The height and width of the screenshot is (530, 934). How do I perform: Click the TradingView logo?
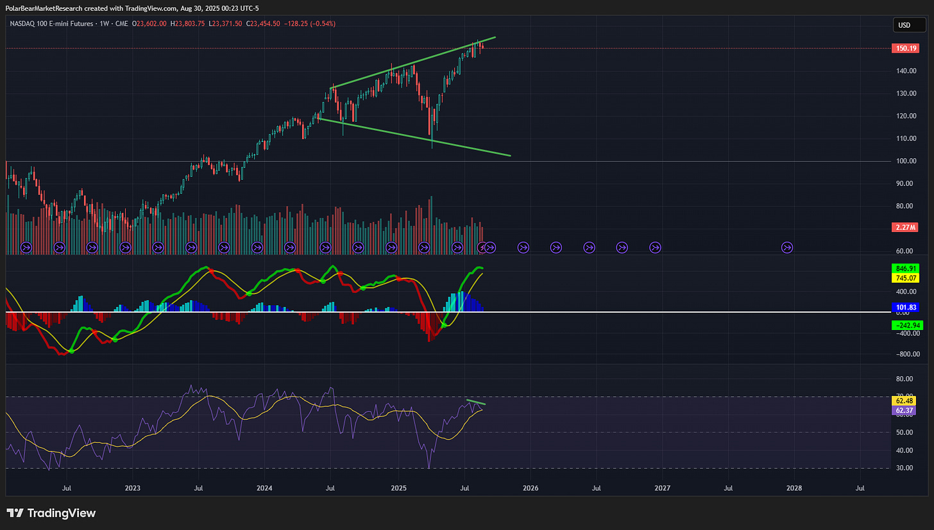51,513
